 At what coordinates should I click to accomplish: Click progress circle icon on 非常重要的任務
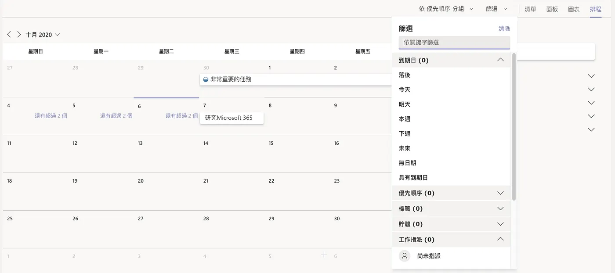click(x=206, y=79)
